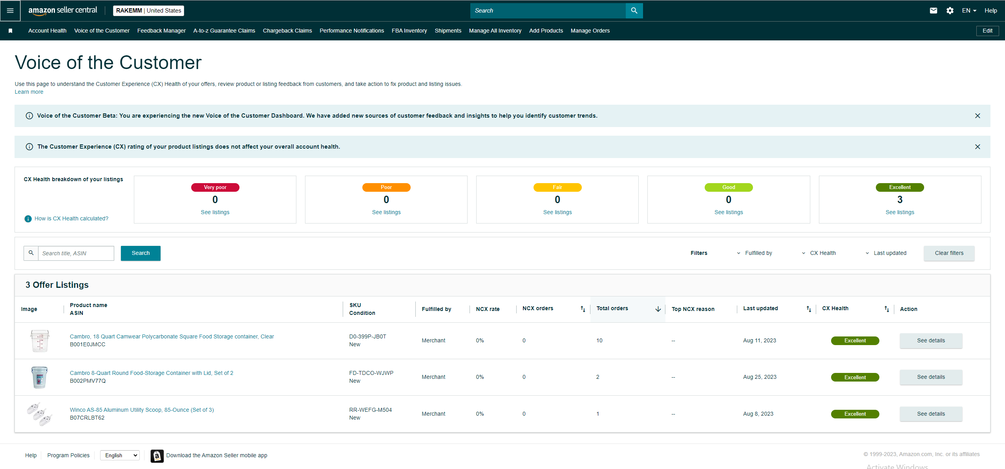Open Winco aluminum scoop thumbnail

[x=39, y=414]
